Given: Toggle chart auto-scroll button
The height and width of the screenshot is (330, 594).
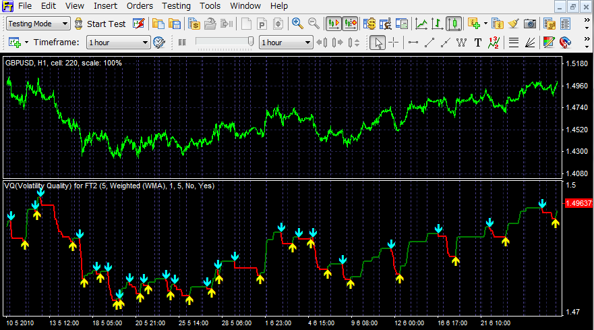Looking at the screenshot, I should (333, 24).
